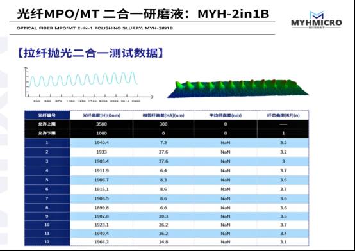Click fiber height value 1911.9

101,170
